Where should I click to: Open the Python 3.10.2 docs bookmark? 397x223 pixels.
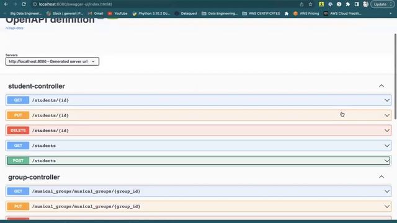click(x=151, y=14)
